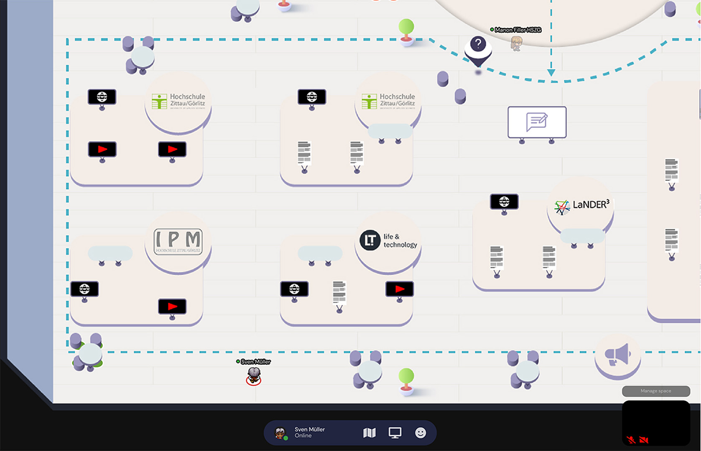701x451 pixels.
Task: Open globe website screen in IPM booth
Action: [x=84, y=289]
